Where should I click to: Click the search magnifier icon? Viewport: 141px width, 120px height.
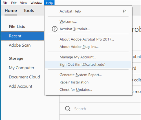[x=68, y=109]
